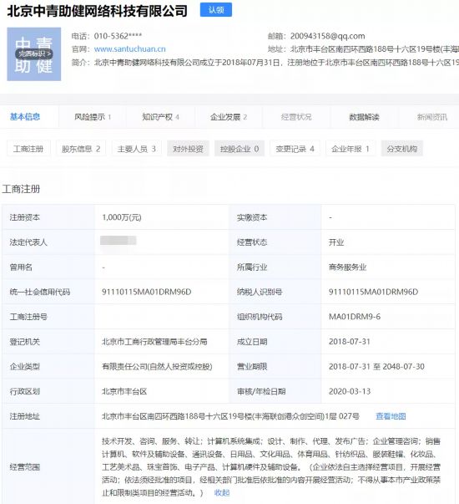Open the 企业年报 section
This screenshot has height=504, width=459.
(351, 149)
